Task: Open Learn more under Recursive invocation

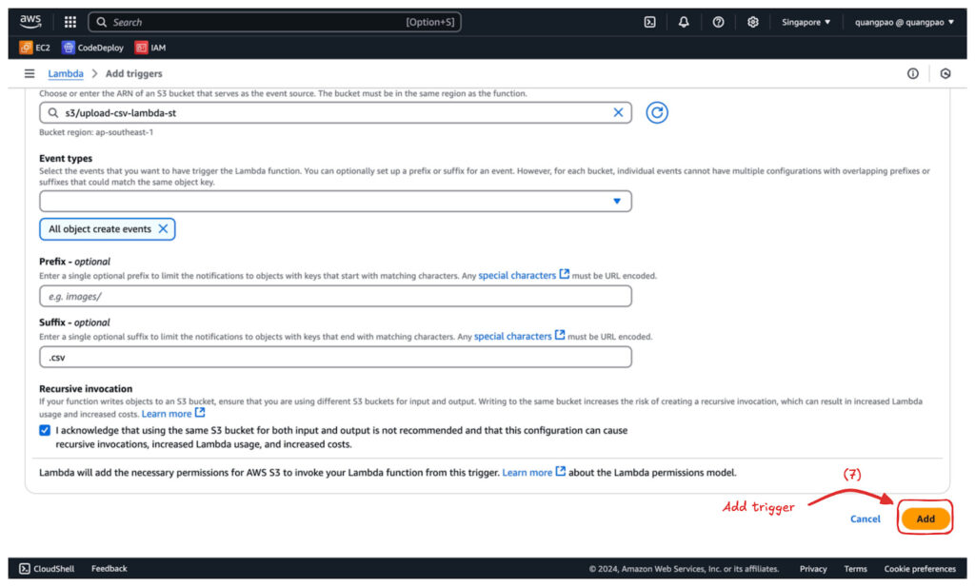Action: click(173, 414)
